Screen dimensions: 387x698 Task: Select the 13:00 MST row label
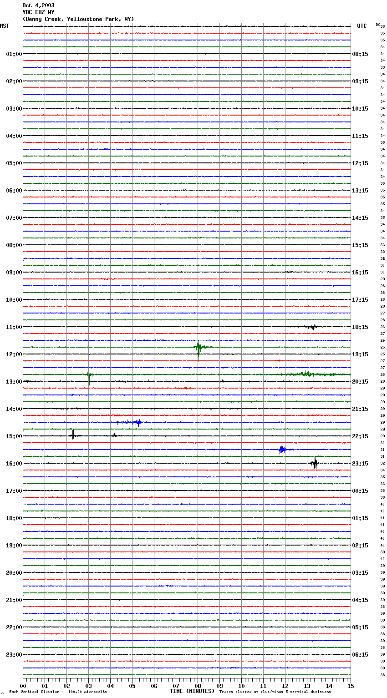click(14, 382)
